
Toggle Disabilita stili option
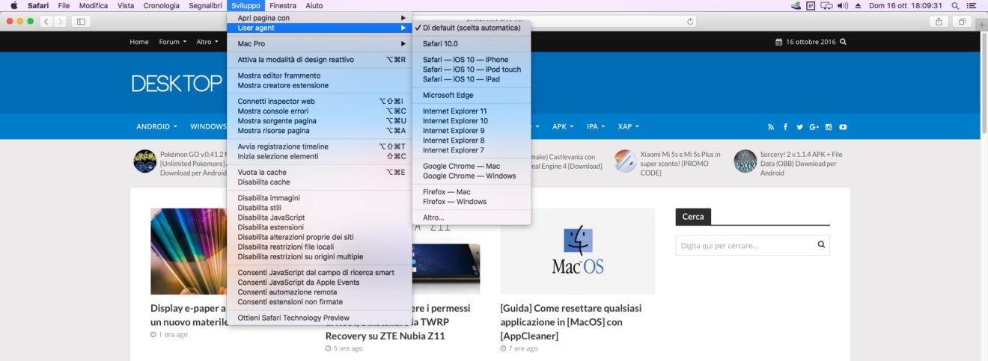[320, 208]
